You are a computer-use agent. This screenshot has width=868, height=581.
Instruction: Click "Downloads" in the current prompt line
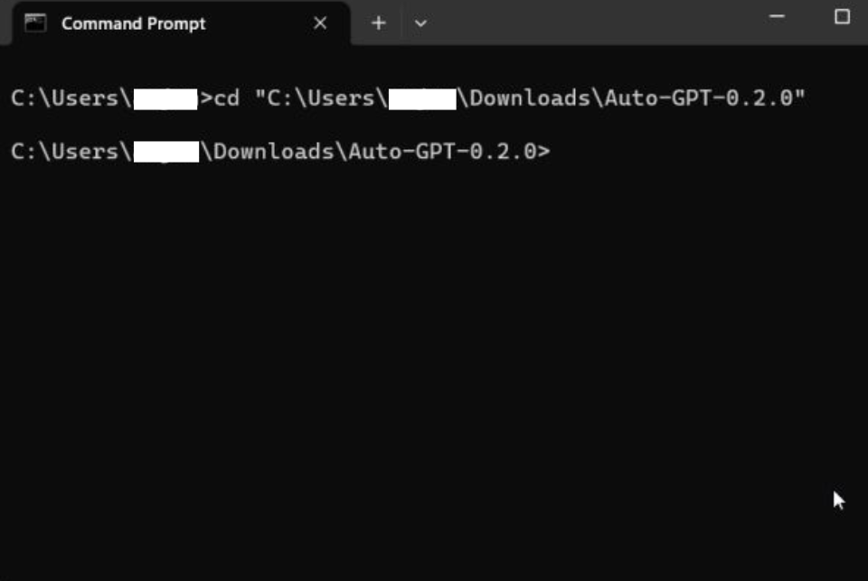275,151
